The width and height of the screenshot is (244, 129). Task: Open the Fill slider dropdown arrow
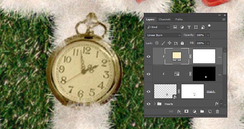[x=208, y=43]
